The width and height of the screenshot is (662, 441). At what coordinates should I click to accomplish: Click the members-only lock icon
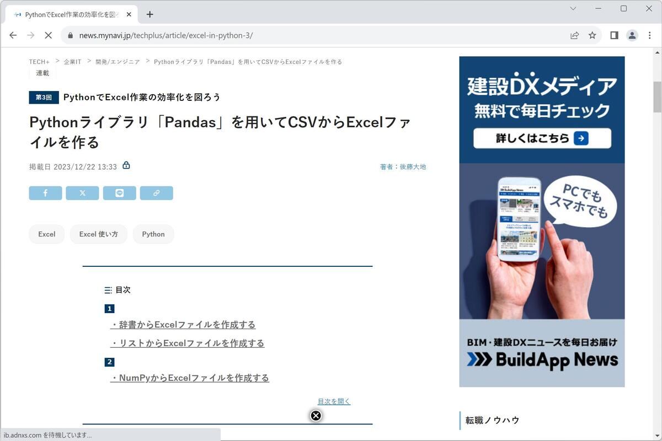126,165
